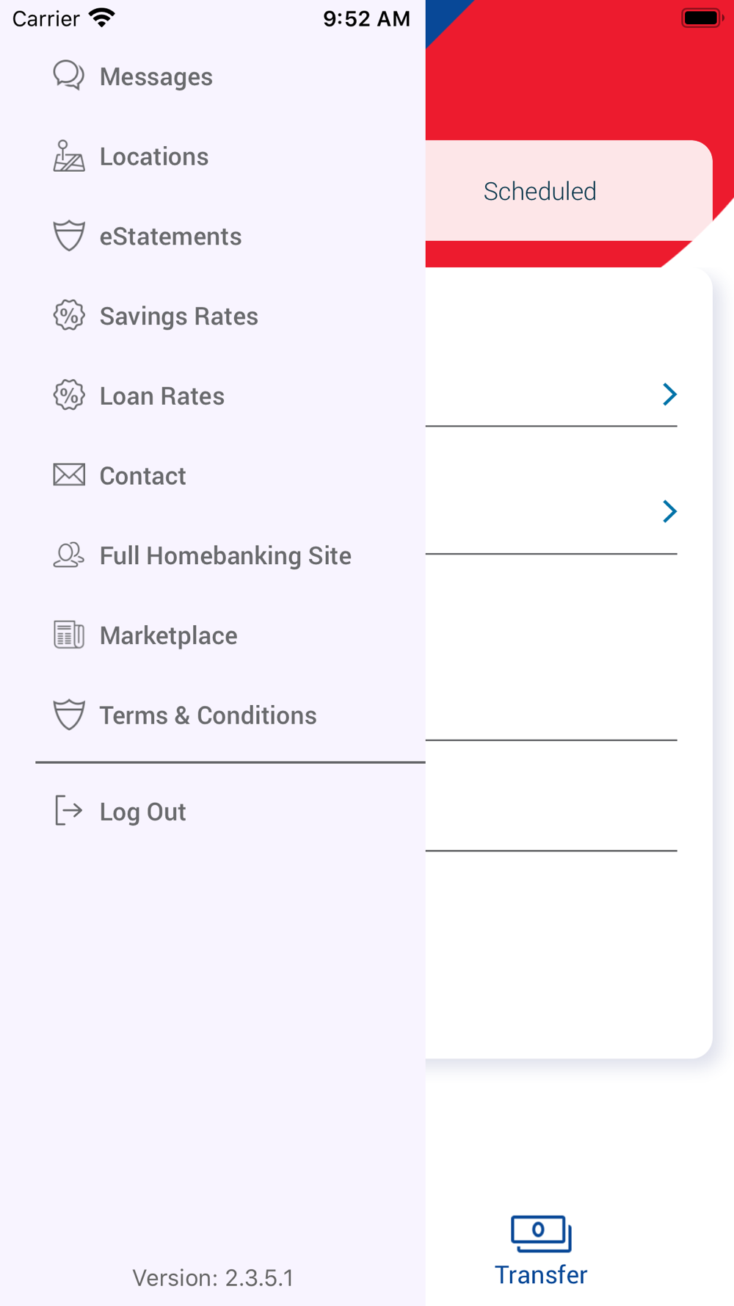Open the Savings Rates menu item

[178, 317]
